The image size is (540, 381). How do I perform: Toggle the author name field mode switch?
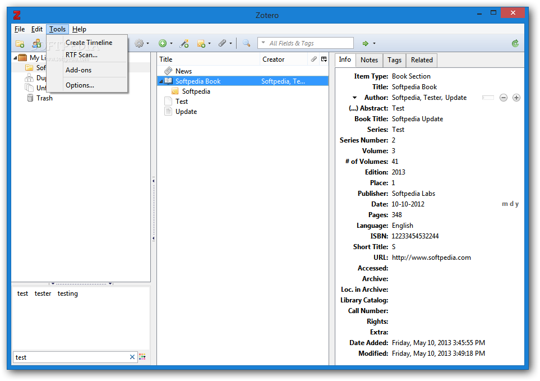click(x=488, y=98)
